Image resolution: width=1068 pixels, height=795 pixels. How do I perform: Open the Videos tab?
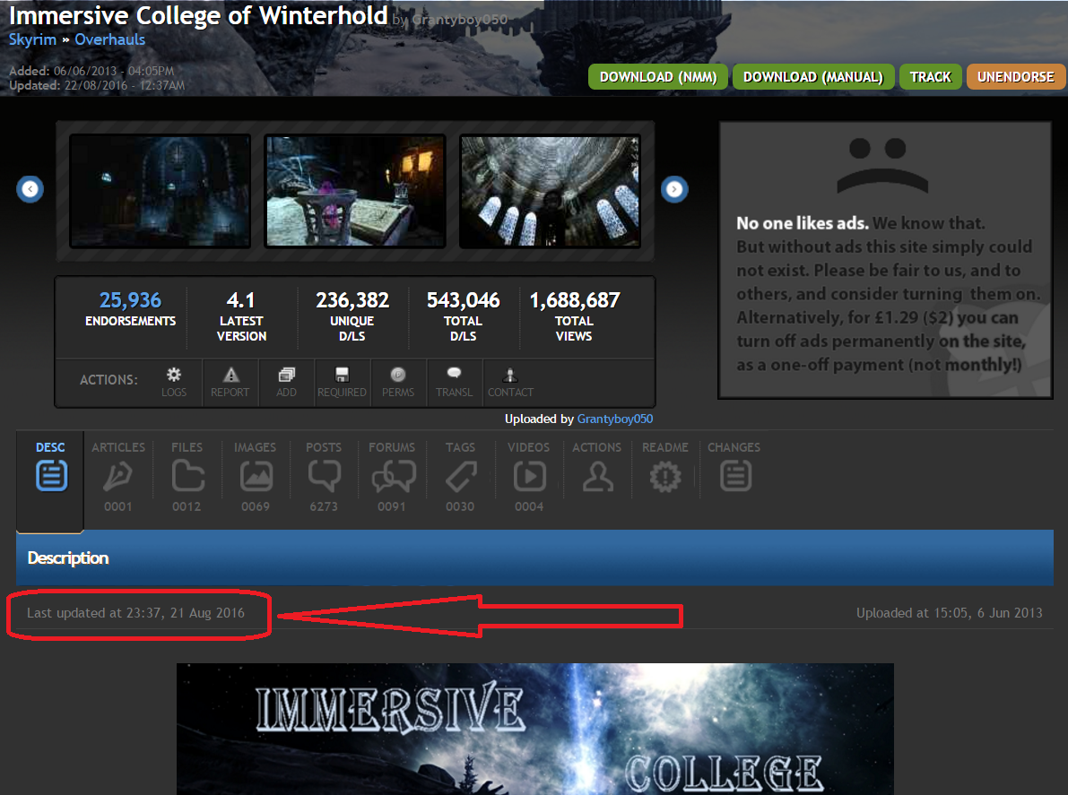point(529,477)
